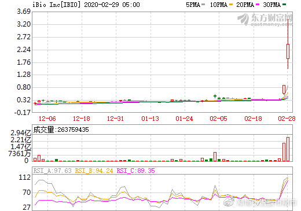Click the RSI_A:97.63 indicator label

point(52,171)
